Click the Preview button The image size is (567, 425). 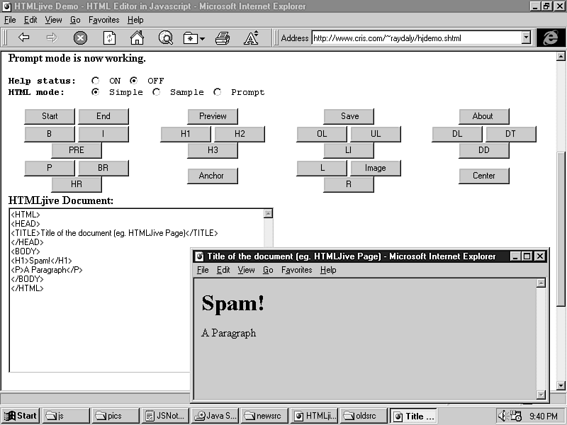(213, 116)
